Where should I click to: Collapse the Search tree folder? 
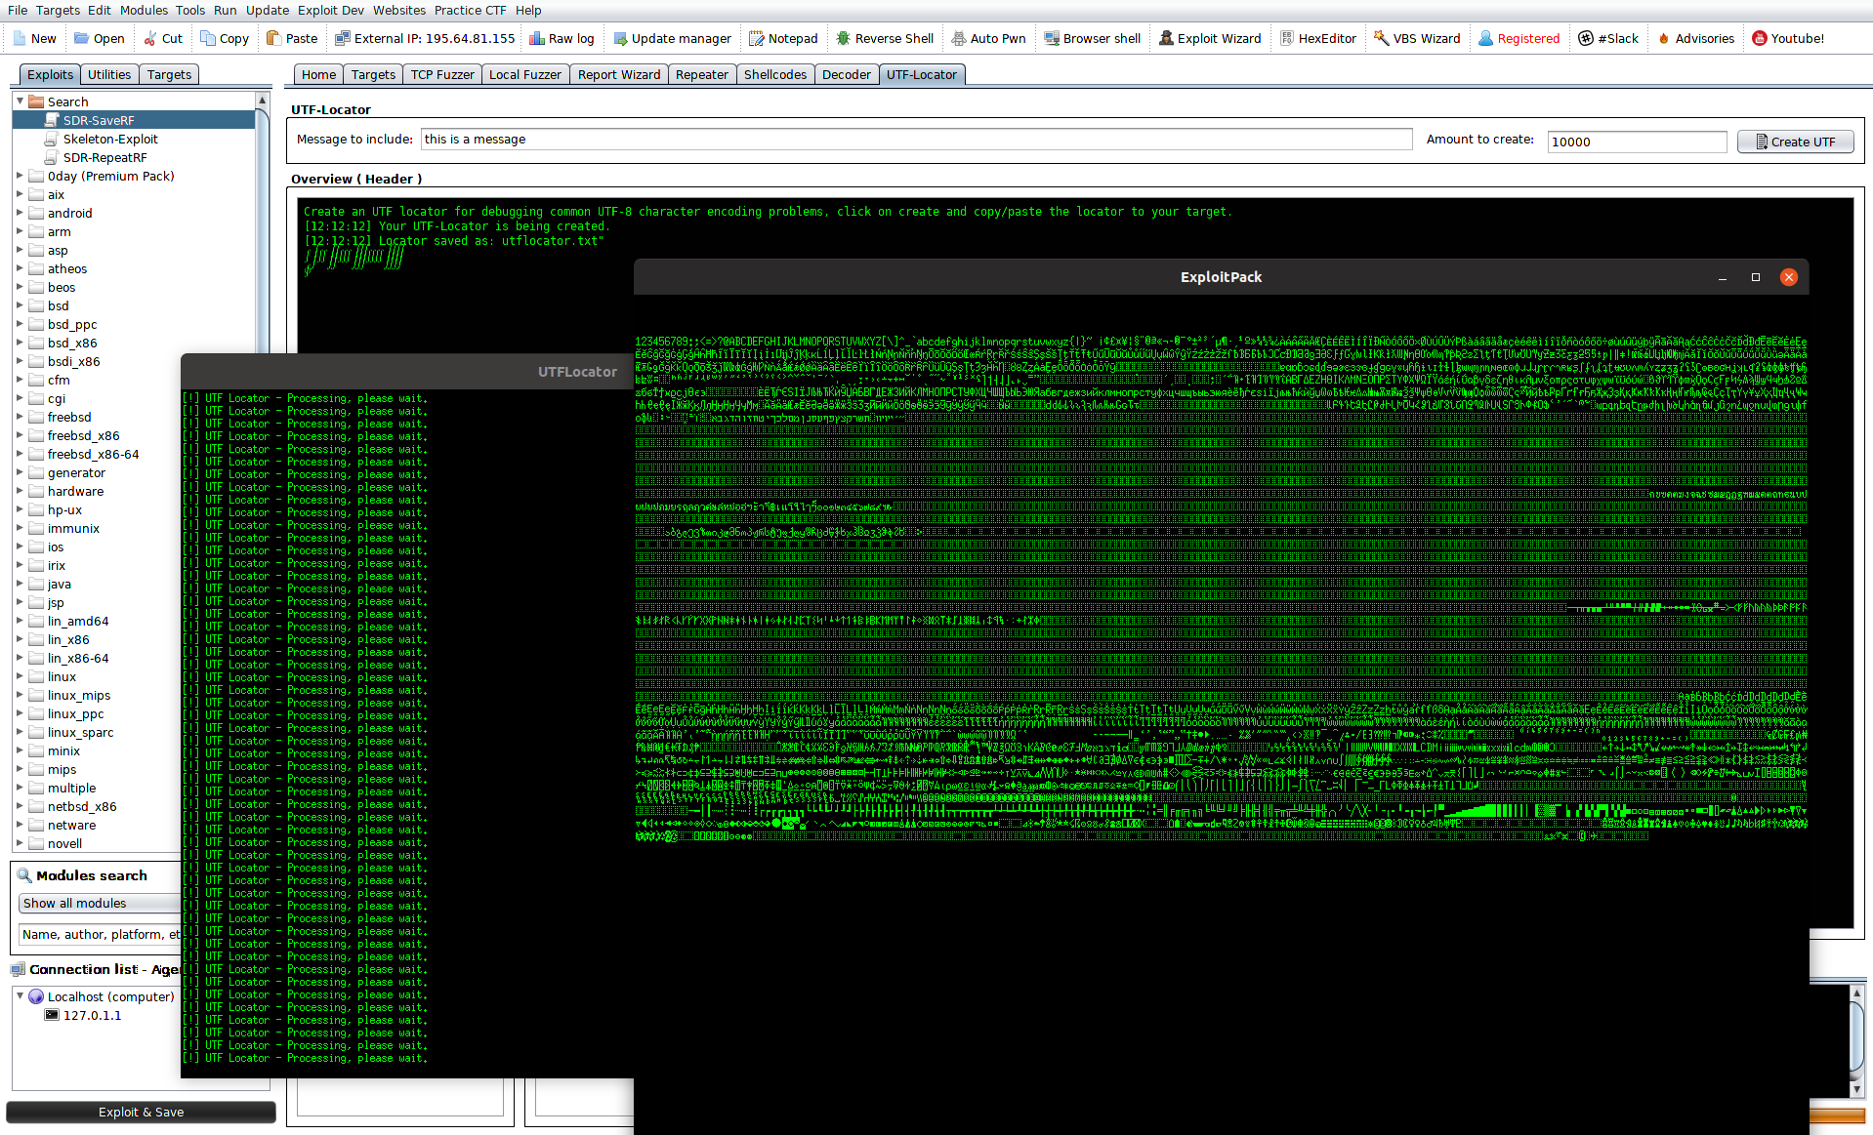(x=20, y=101)
